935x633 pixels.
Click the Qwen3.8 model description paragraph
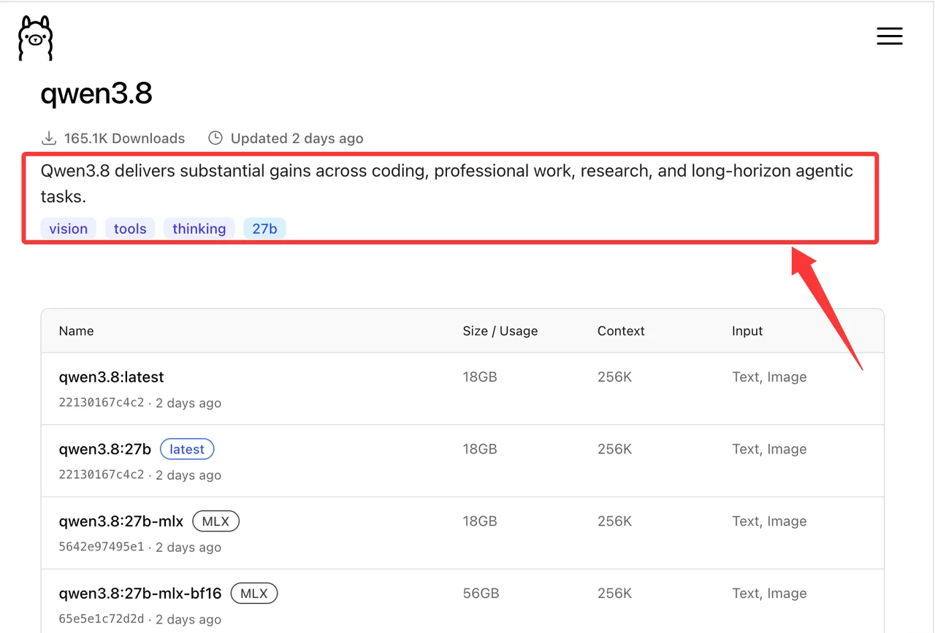click(447, 183)
